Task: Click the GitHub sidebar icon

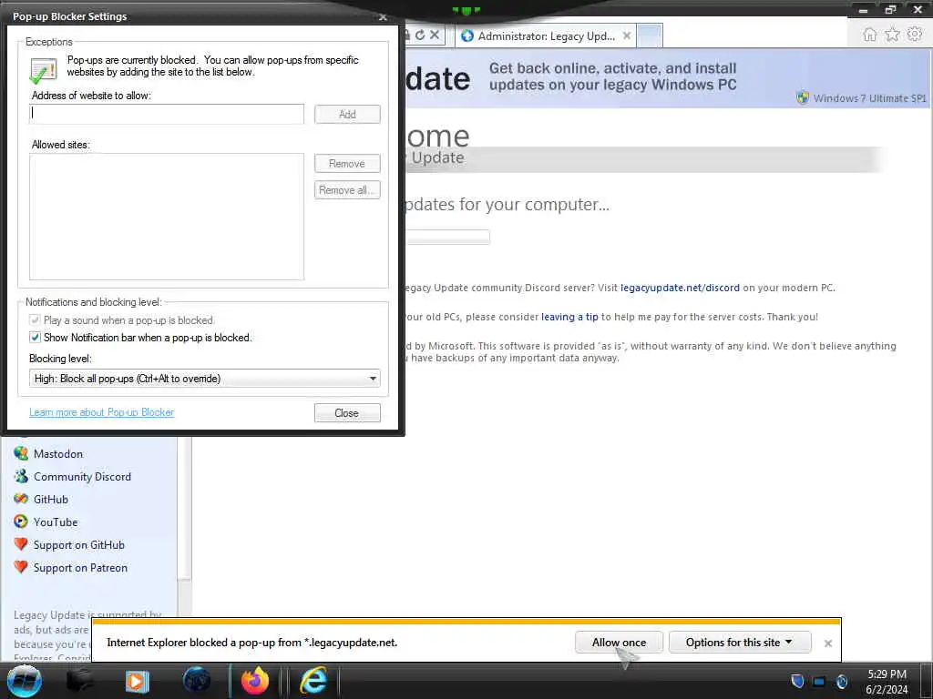Action: pos(21,500)
